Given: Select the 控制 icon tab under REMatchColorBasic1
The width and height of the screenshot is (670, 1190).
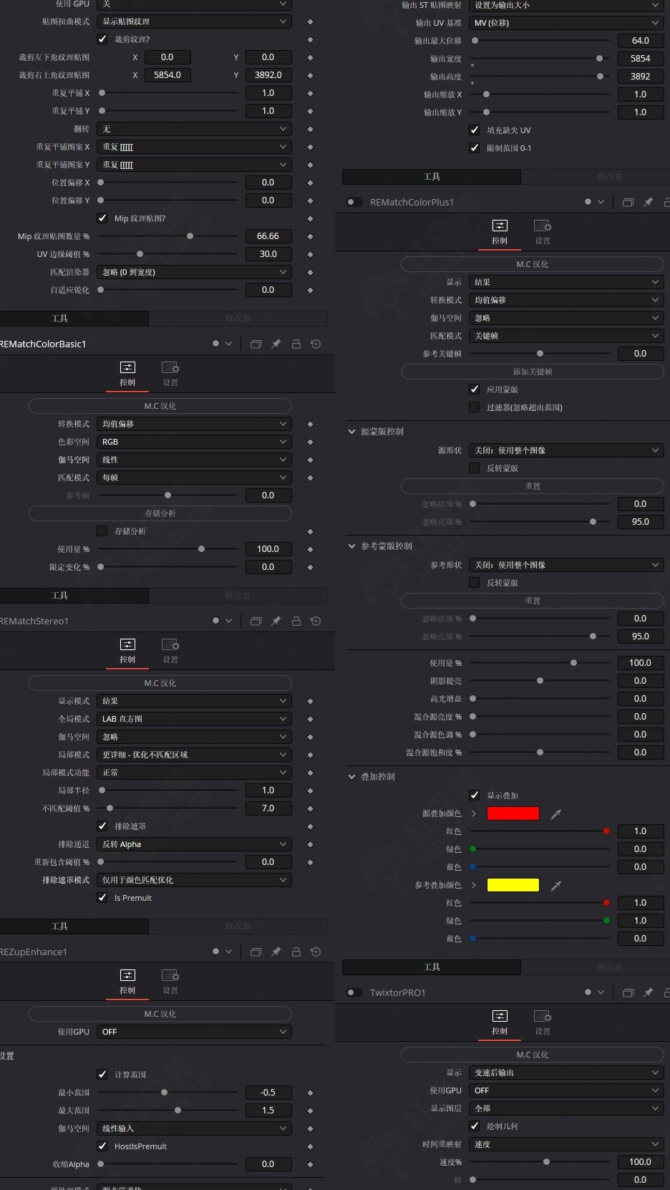Looking at the screenshot, I should point(127,374).
